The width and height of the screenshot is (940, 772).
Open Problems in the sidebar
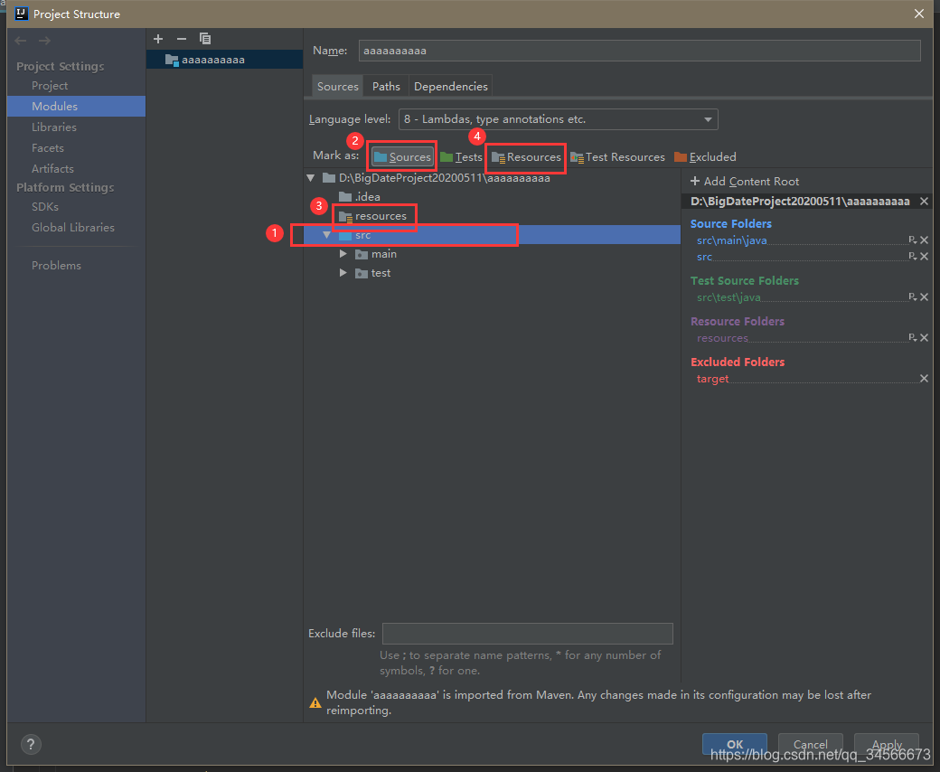click(x=56, y=266)
